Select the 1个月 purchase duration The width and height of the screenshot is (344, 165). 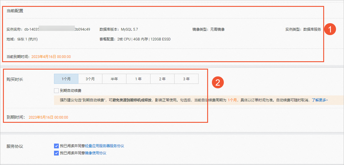[x=66, y=79]
